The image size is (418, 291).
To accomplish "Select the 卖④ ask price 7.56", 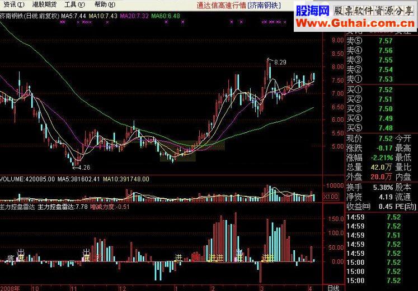I will [386, 50].
